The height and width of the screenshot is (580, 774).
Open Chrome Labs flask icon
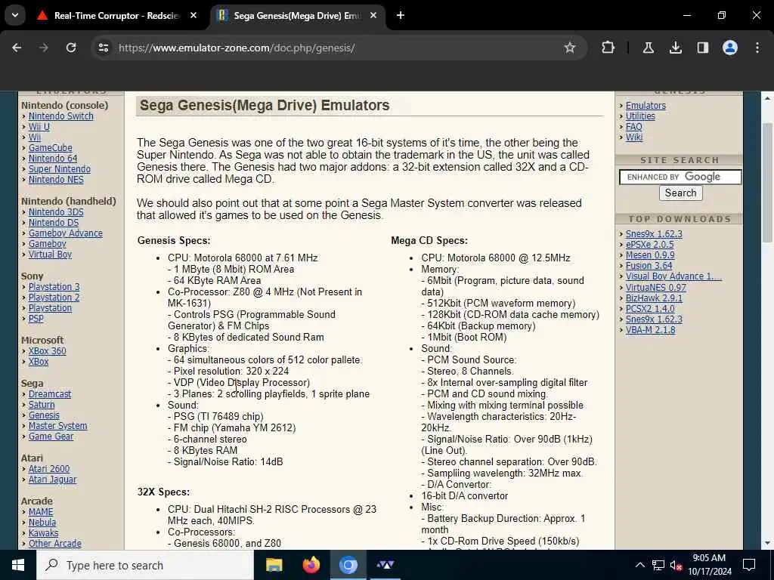[648, 48]
